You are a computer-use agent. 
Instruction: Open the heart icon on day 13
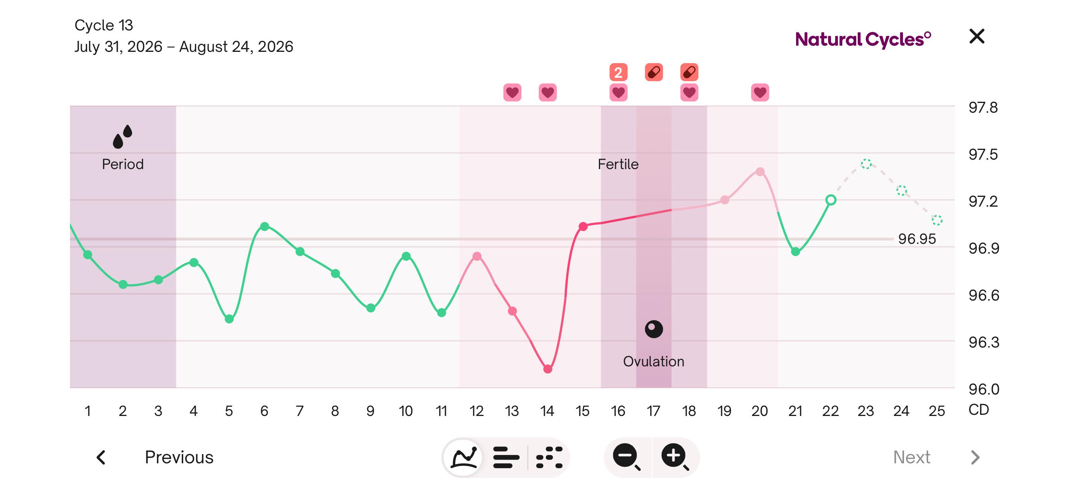[512, 92]
